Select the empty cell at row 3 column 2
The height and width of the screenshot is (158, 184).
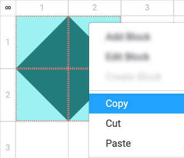(79, 140)
